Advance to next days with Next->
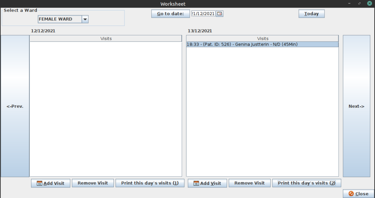This screenshot has width=375, height=198. (x=356, y=106)
